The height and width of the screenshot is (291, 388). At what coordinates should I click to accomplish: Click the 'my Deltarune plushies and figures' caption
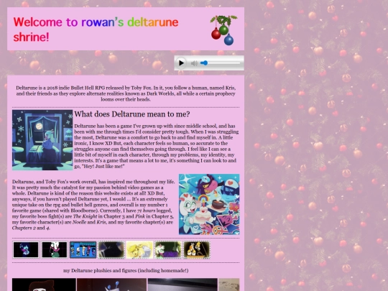point(126,270)
